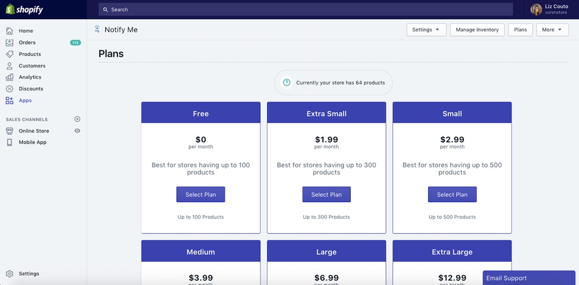Expand the Settings dropdown button

(x=426, y=30)
